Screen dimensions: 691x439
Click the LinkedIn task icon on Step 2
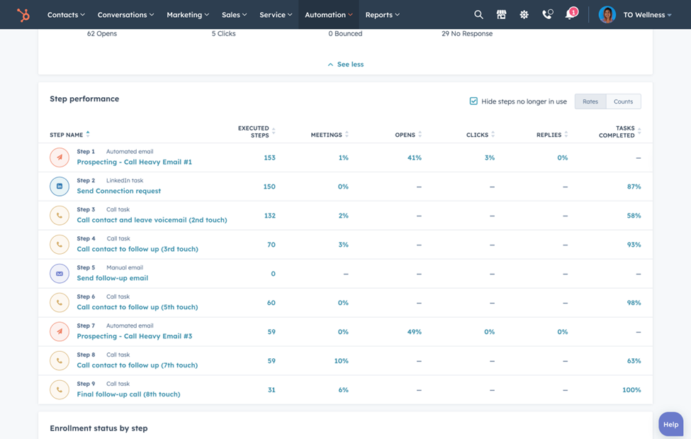[x=60, y=186]
